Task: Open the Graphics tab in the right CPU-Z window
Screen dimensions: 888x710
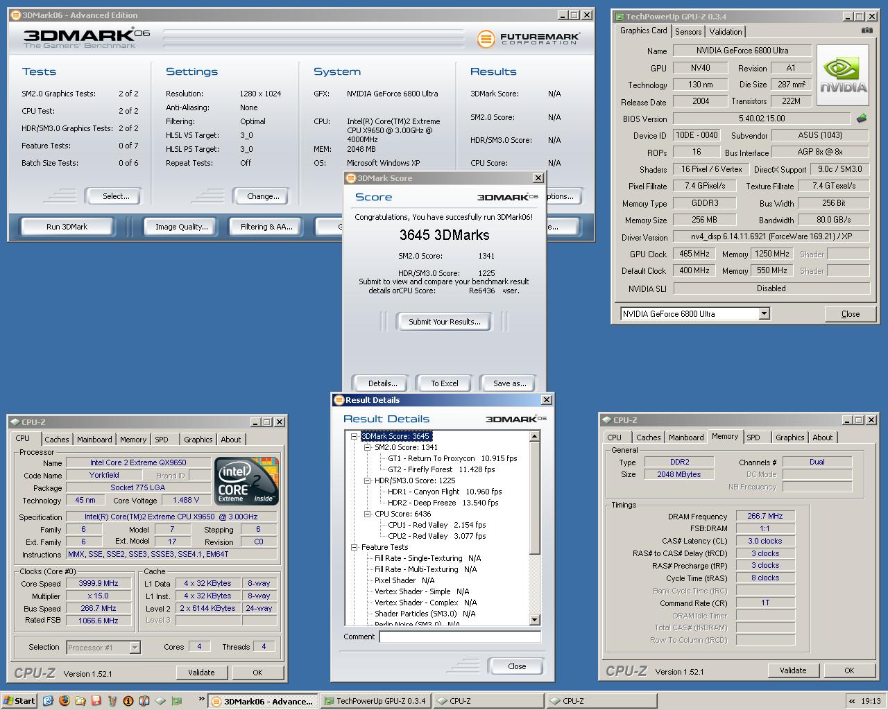Action: [790, 438]
